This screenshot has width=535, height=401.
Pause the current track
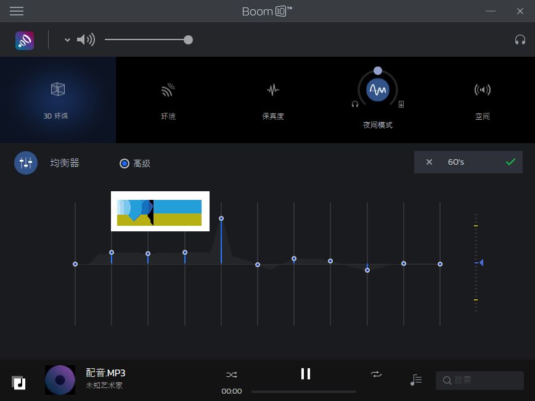tap(306, 374)
